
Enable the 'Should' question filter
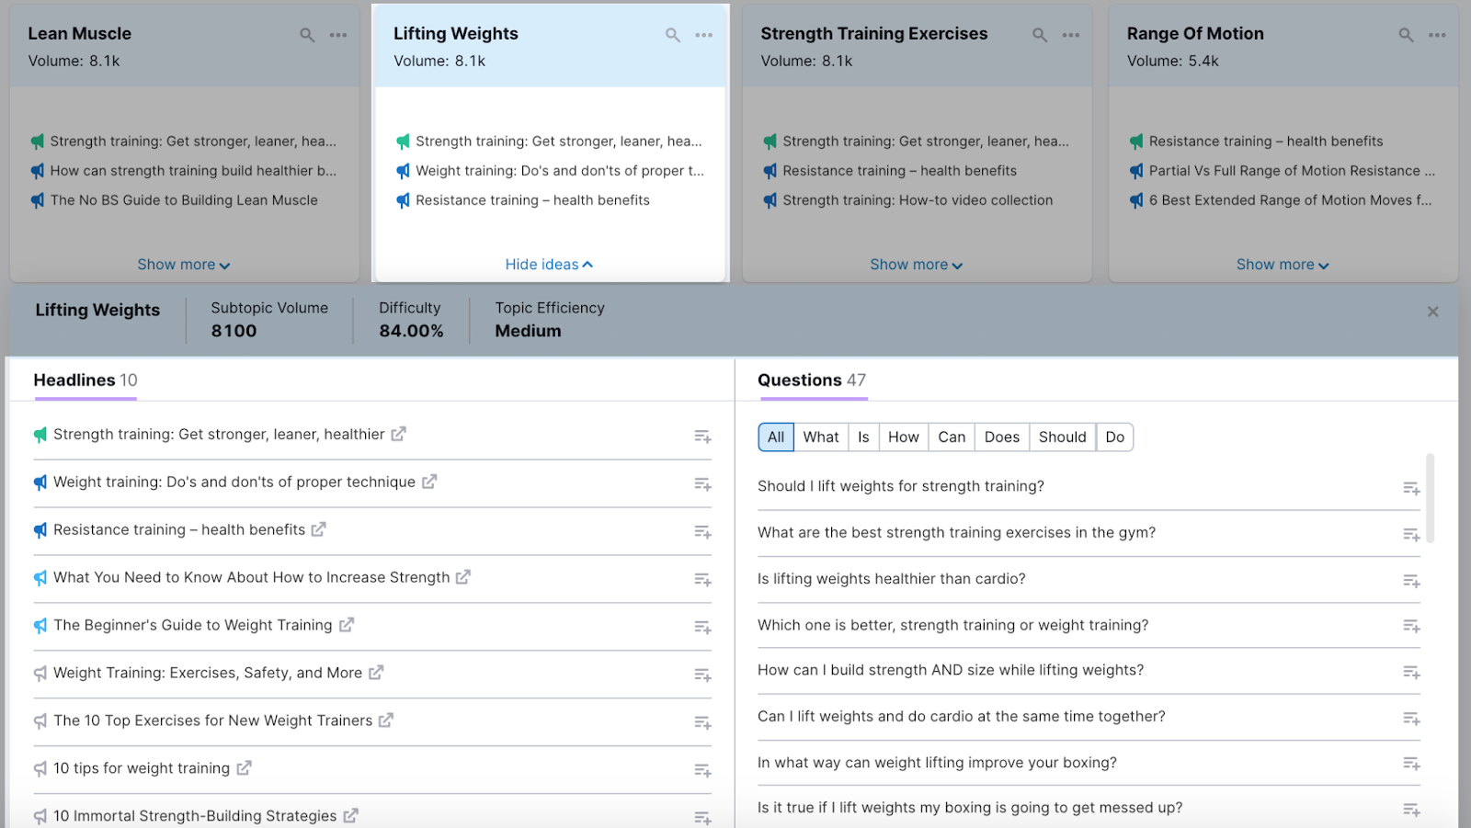1062,437
